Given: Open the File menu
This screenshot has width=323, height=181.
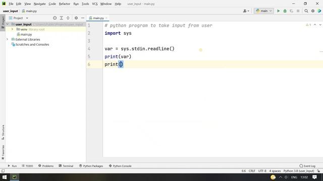Looking at the screenshot, I should coord(11,4).
